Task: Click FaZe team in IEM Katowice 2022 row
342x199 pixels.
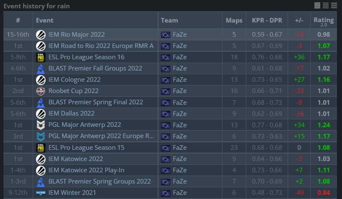Action: 180,159
